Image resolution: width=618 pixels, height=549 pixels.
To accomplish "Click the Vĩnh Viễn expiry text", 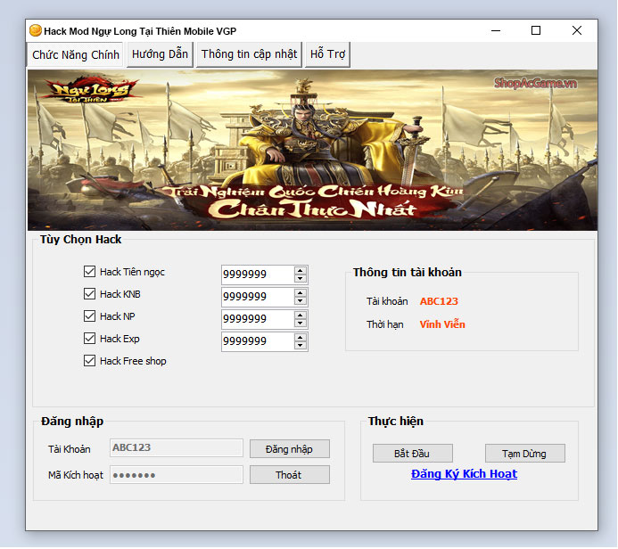I will pyautogui.click(x=442, y=324).
